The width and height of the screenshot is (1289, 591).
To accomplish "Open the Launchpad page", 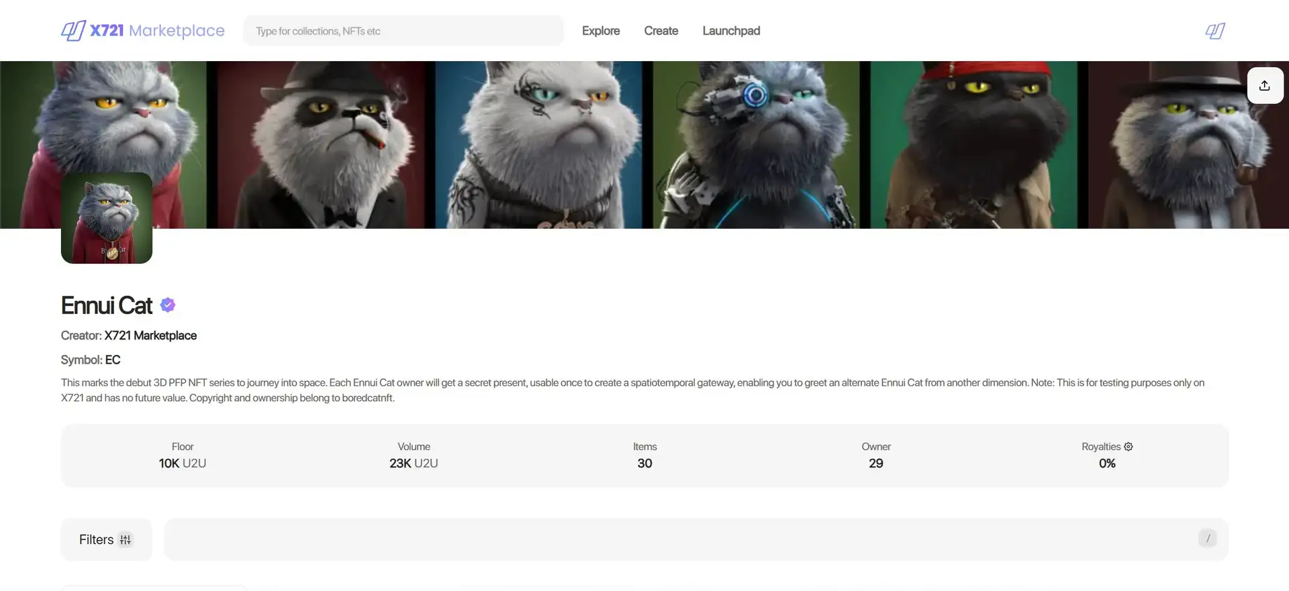I will (731, 31).
